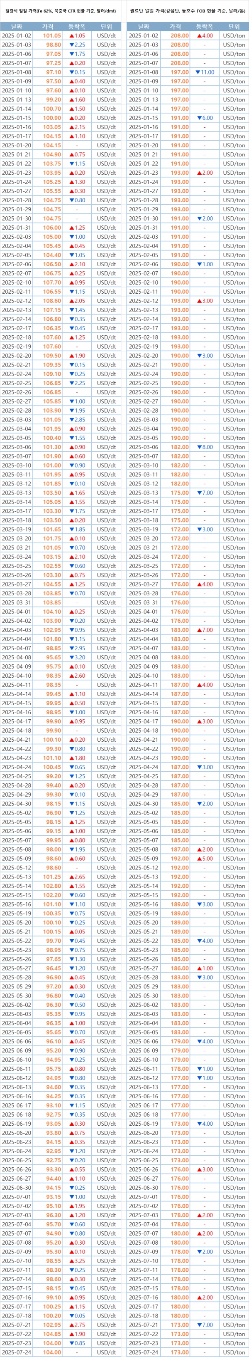Image resolution: width=249 pixels, height=1357 pixels.
Task: Click coking coal change ▲4.00 on 2025-01-02
Action: pyautogui.click(x=205, y=36)
